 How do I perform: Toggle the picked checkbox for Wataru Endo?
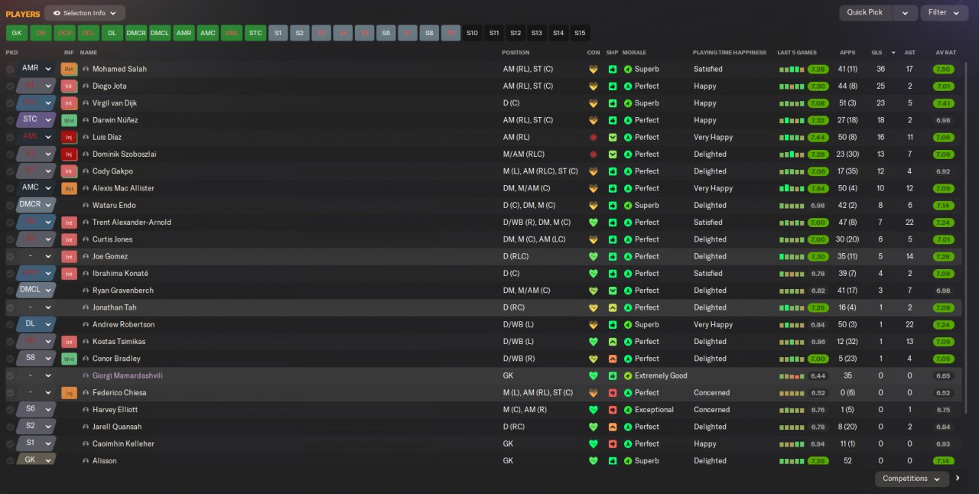[x=10, y=205]
